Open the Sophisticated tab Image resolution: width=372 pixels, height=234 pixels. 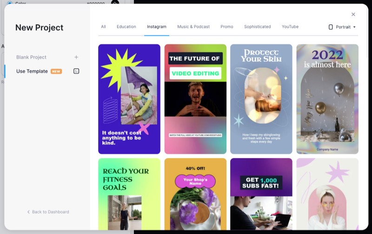(258, 26)
